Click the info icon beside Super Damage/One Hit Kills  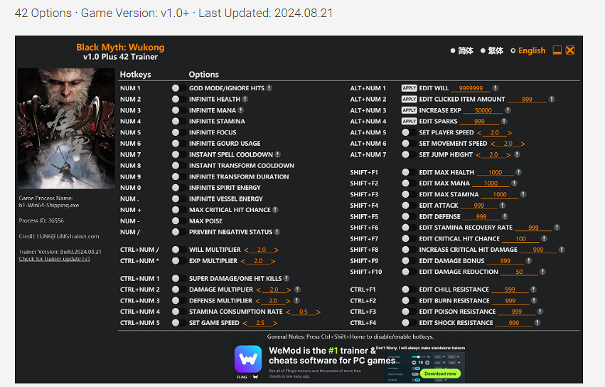tap(287, 279)
